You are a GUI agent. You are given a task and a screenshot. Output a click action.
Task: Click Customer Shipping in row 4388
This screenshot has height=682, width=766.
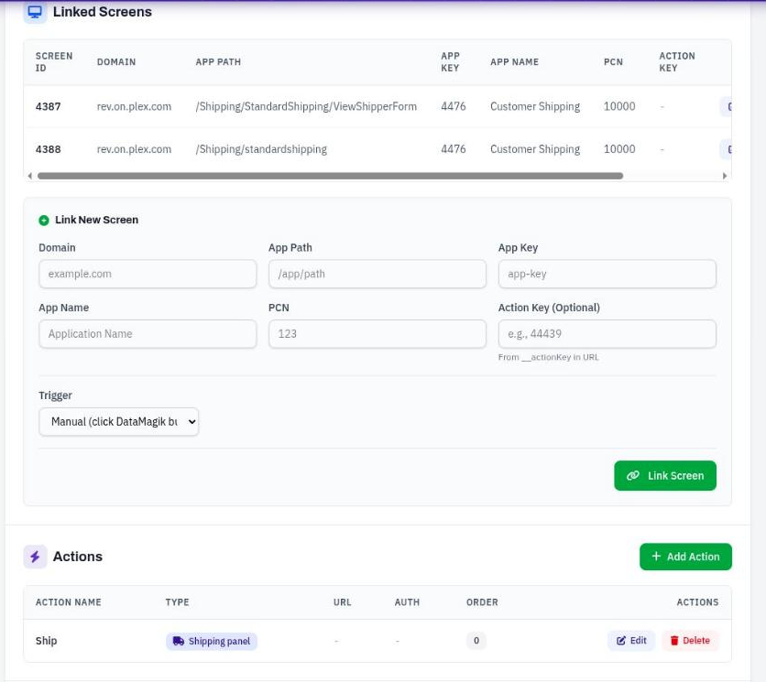pos(535,149)
